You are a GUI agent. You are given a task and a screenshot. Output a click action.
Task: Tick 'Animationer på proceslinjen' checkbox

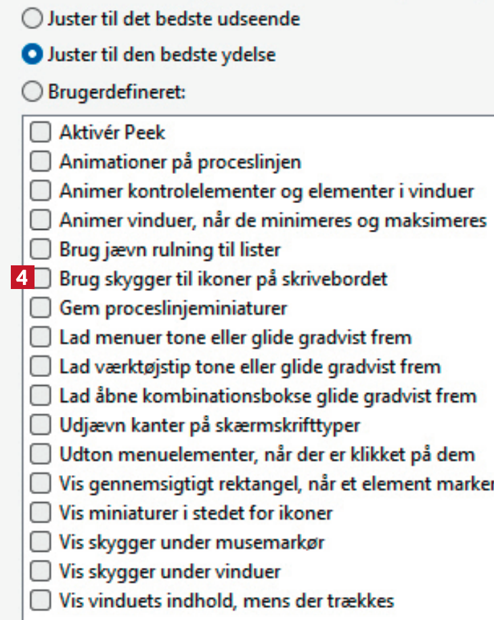[x=41, y=162]
